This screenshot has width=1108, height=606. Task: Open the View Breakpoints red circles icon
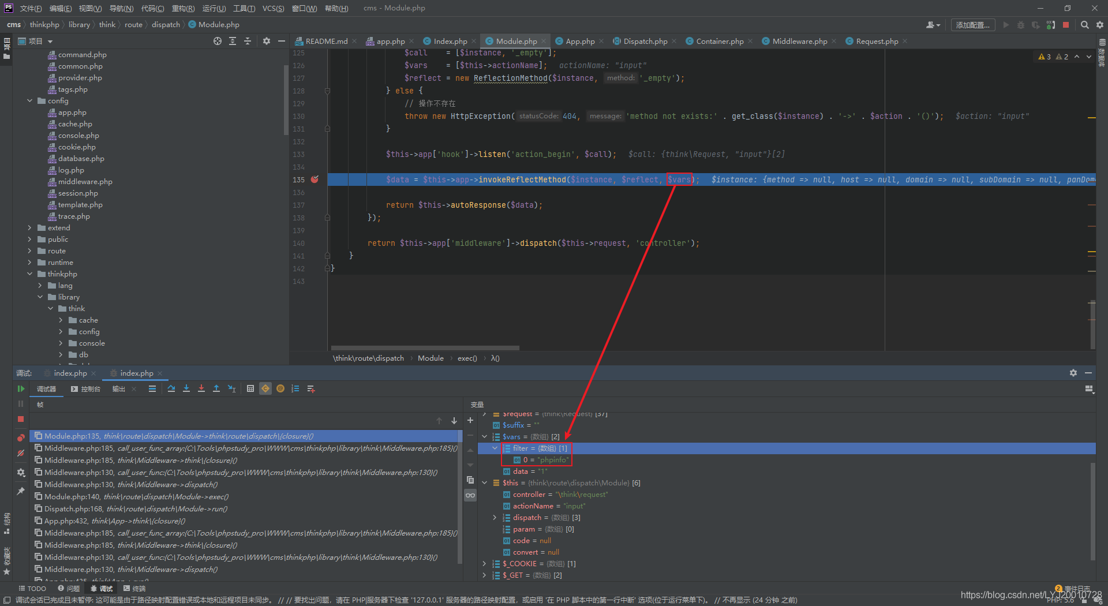[x=21, y=438]
